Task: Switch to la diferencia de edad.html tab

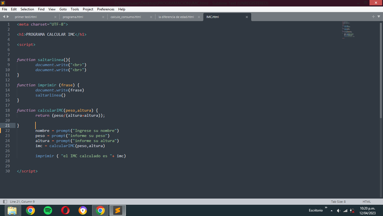Action: pyautogui.click(x=176, y=17)
